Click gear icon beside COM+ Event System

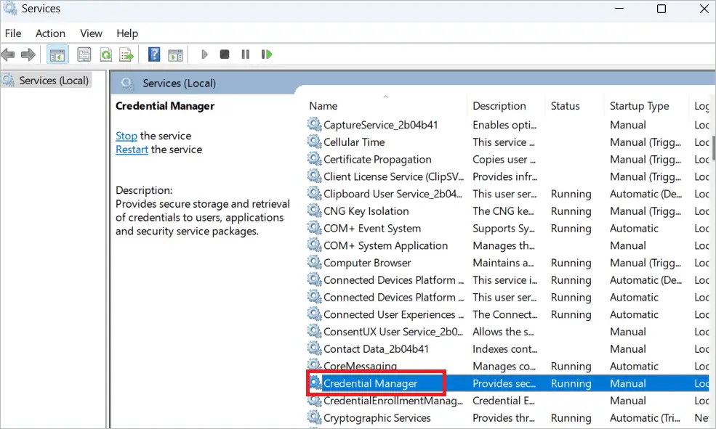314,227
